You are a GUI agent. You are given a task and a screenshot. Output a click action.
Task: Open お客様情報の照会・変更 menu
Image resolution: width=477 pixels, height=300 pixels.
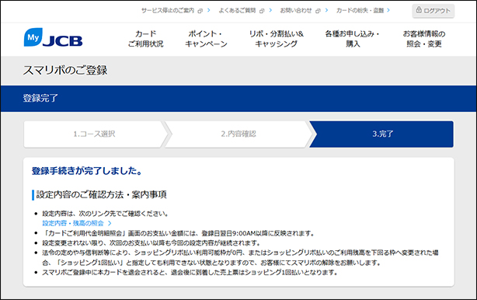tap(424, 39)
